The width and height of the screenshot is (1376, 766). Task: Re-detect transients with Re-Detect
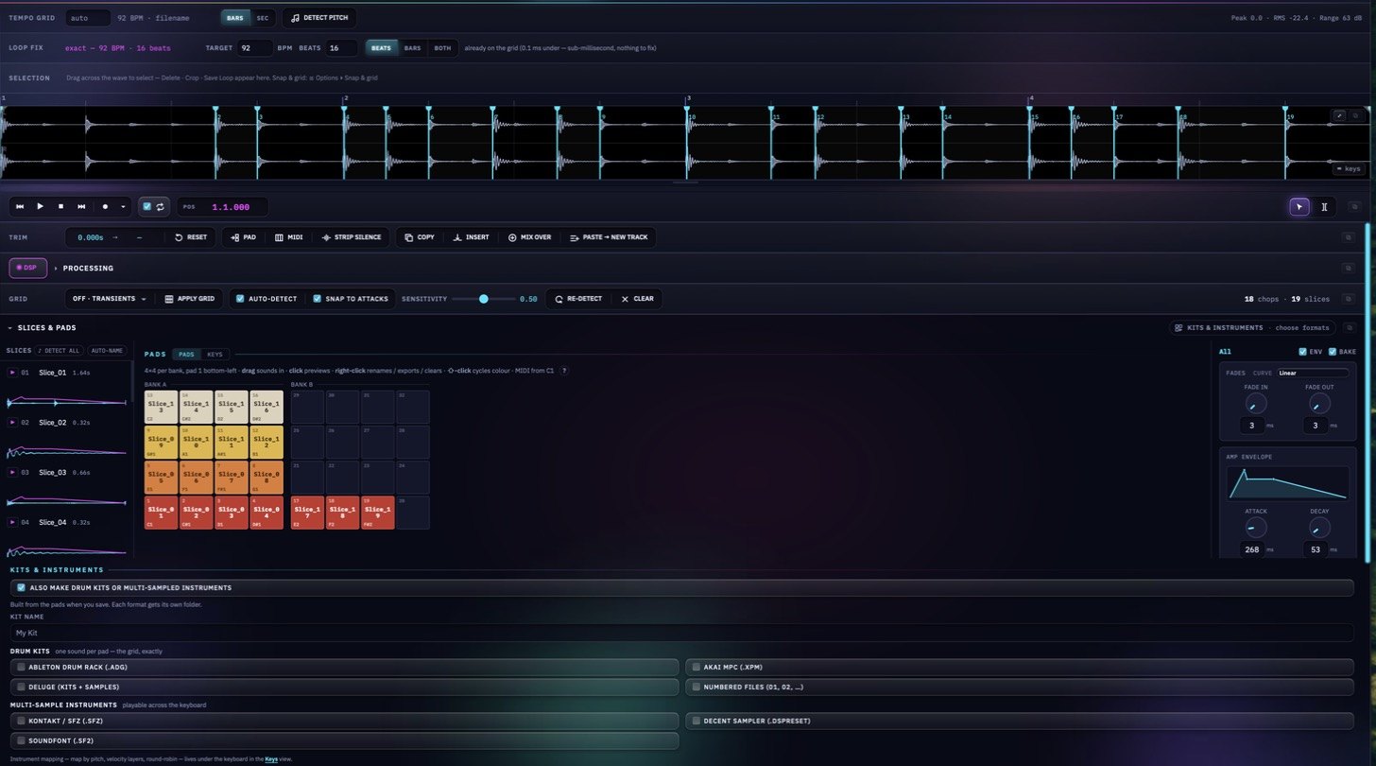[x=576, y=299]
